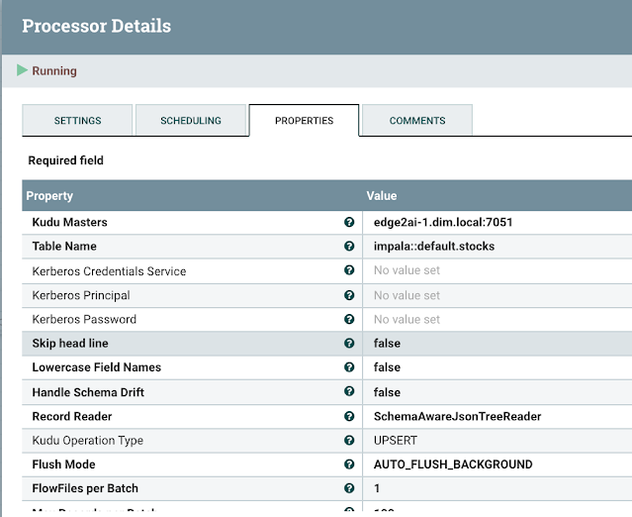Screen dimensions: 632x517
Task: Show help for Kerberos Principal
Action: (349, 295)
